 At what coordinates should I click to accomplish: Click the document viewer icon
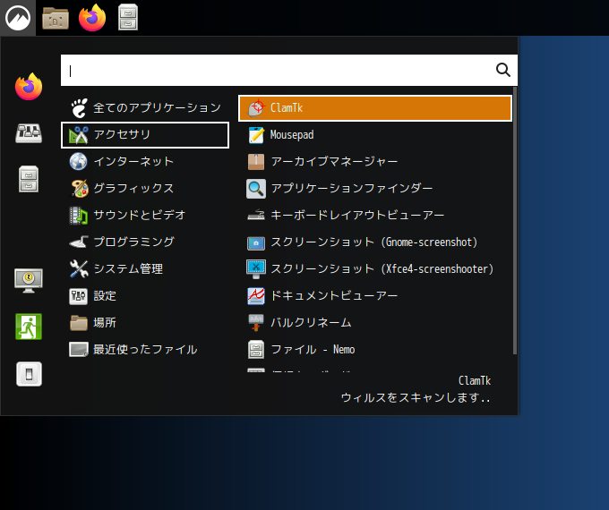[256, 296]
